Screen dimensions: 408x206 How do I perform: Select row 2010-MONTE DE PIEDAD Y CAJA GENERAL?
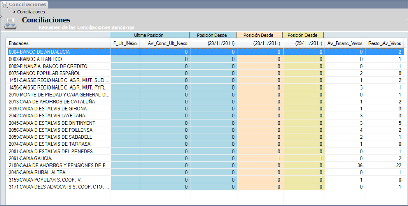(206, 95)
